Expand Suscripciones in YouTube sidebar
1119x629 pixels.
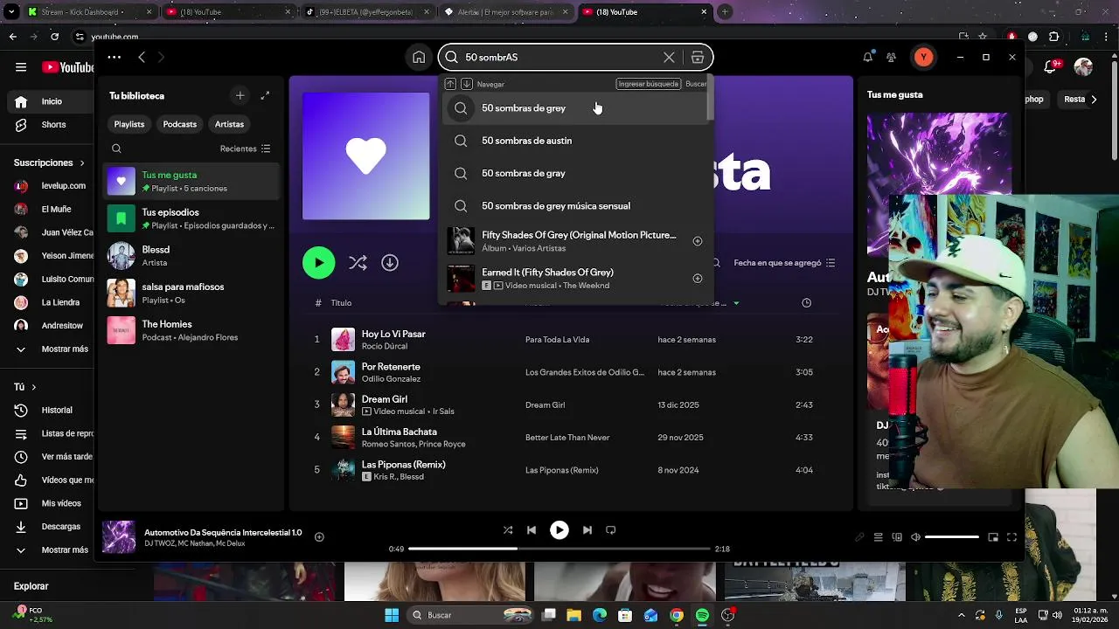pos(49,162)
